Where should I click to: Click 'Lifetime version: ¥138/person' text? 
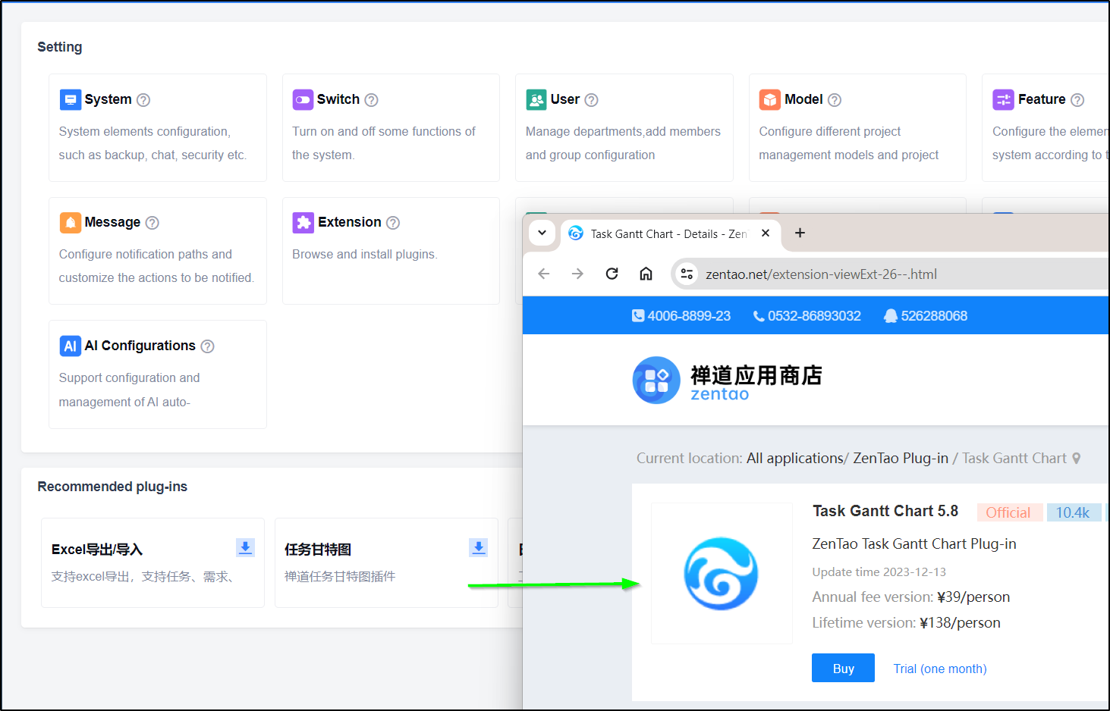[x=907, y=623]
